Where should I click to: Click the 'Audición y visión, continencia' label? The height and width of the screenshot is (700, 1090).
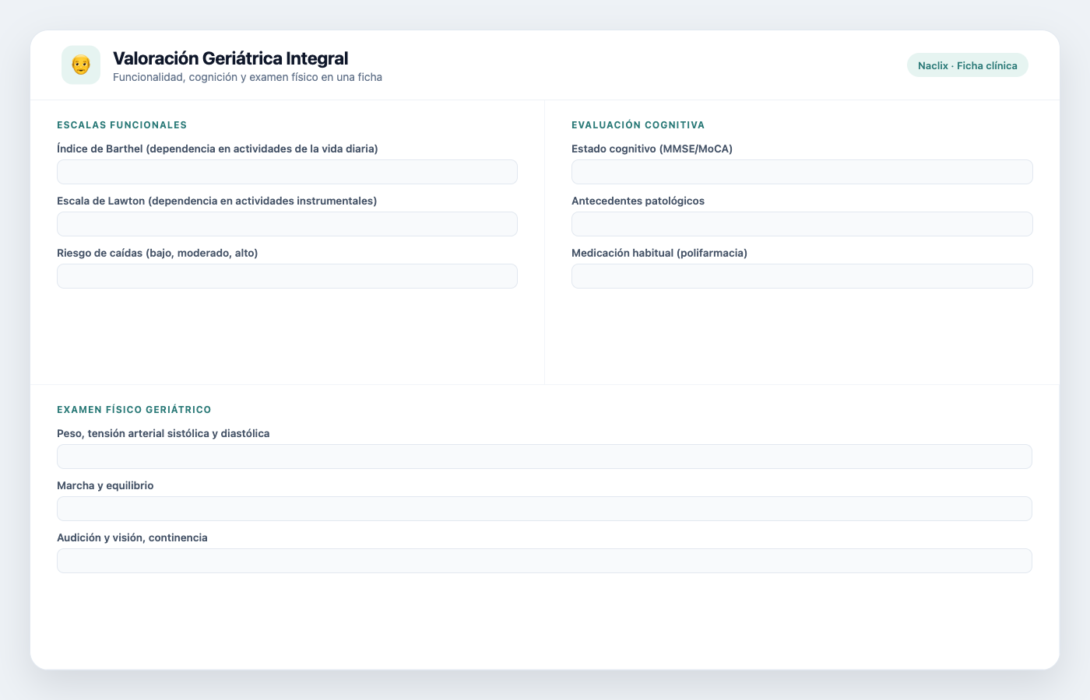pyautogui.click(x=132, y=537)
